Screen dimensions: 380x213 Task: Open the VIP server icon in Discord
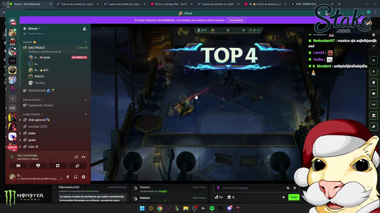[x=12, y=70]
